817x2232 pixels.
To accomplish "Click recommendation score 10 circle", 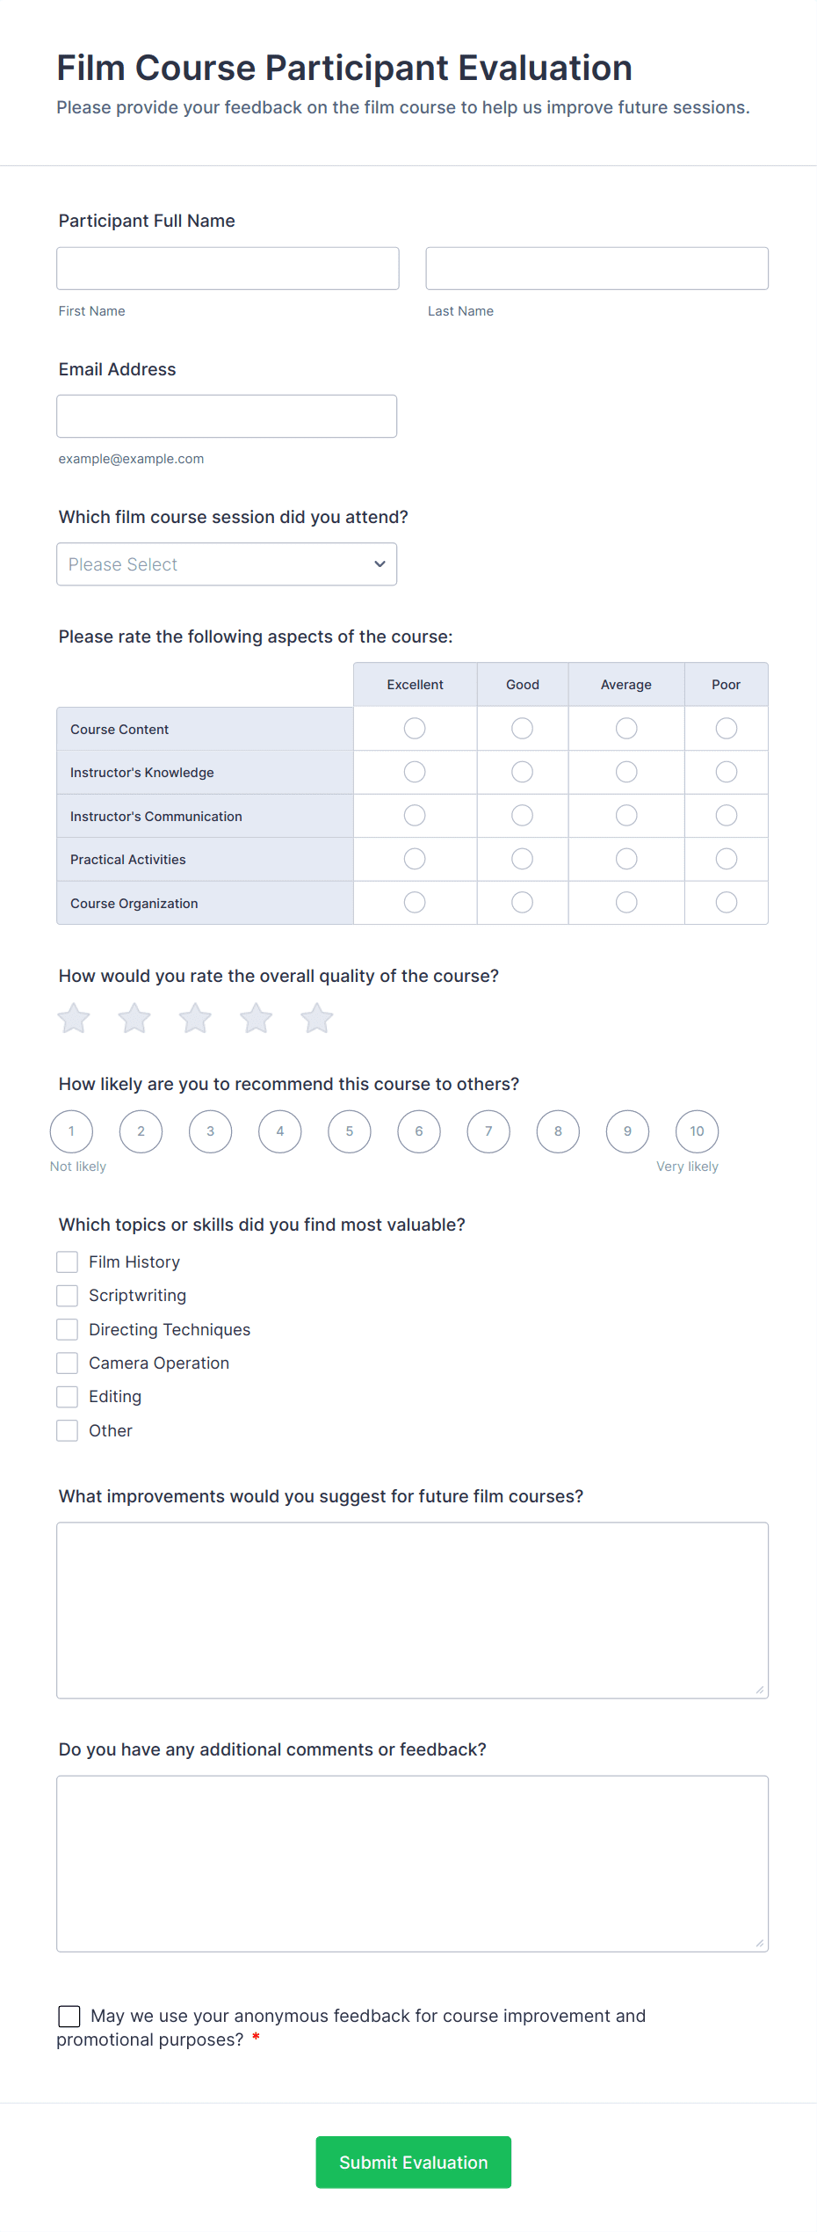I will click(x=696, y=1131).
